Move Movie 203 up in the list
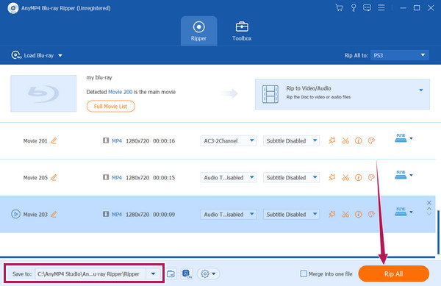The height and width of the screenshot is (286, 441). tap(429, 209)
